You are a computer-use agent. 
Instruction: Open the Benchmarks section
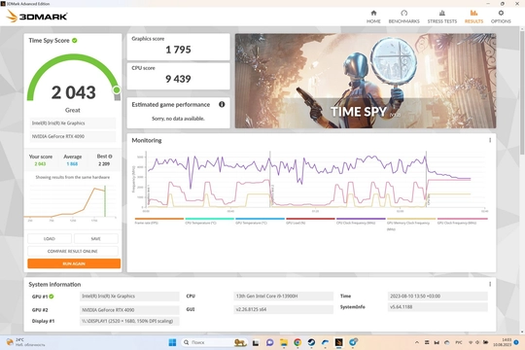pos(403,17)
